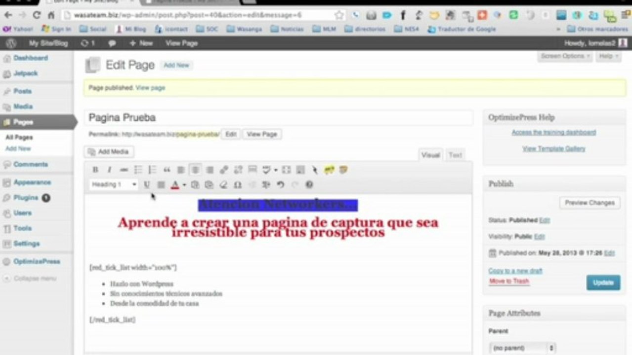632x355 pixels.
Task: Click into the page title field
Action: (278, 117)
